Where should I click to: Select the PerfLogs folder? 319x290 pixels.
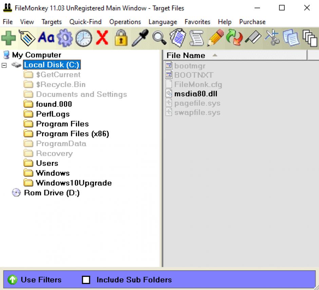[53, 114]
